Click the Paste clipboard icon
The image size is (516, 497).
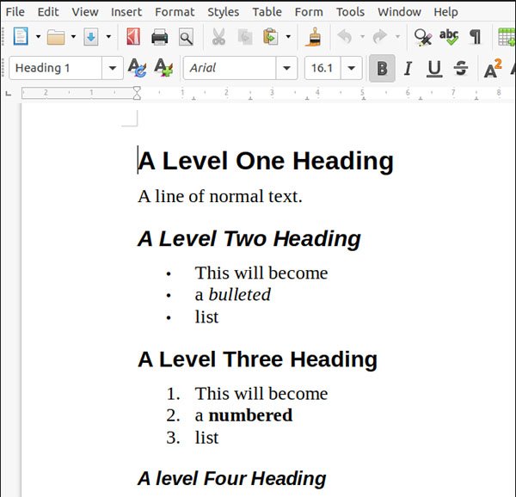pyautogui.click(x=271, y=37)
